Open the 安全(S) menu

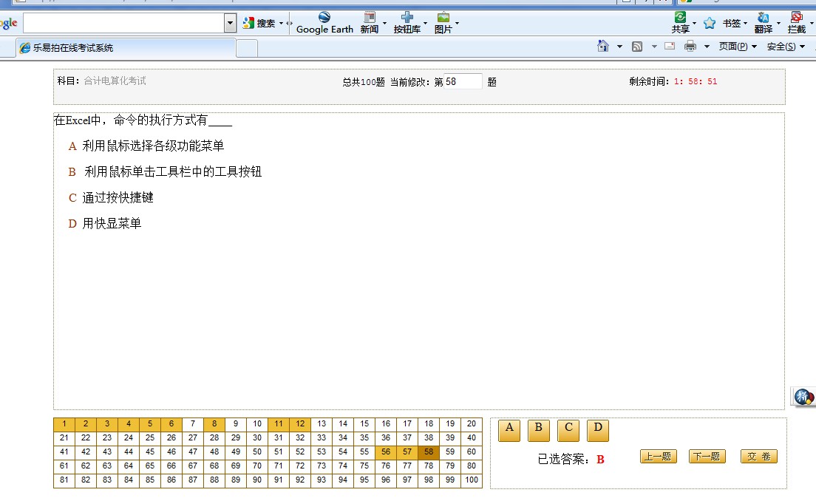click(786, 47)
